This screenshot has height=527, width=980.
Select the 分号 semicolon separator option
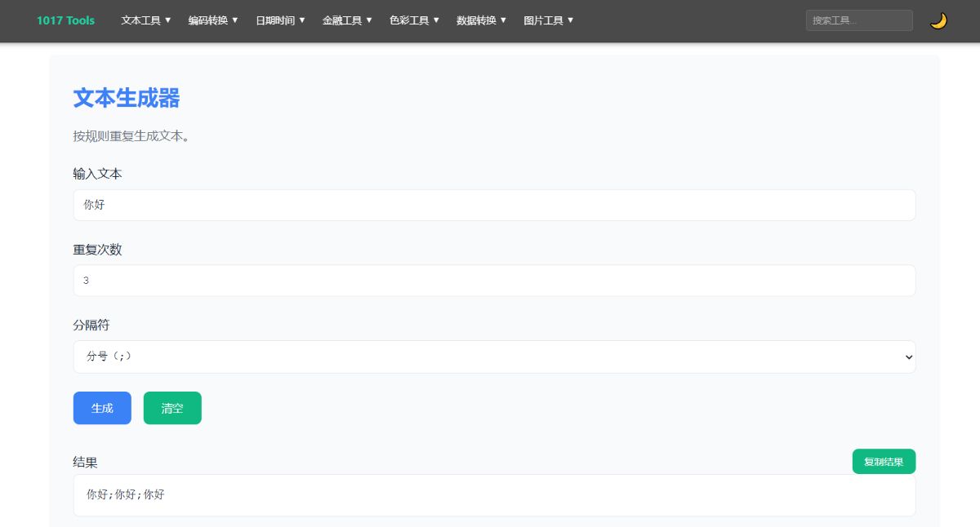click(x=493, y=356)
